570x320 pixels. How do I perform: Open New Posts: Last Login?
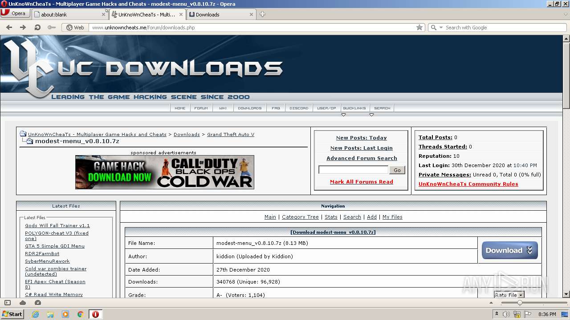[362, 148]
